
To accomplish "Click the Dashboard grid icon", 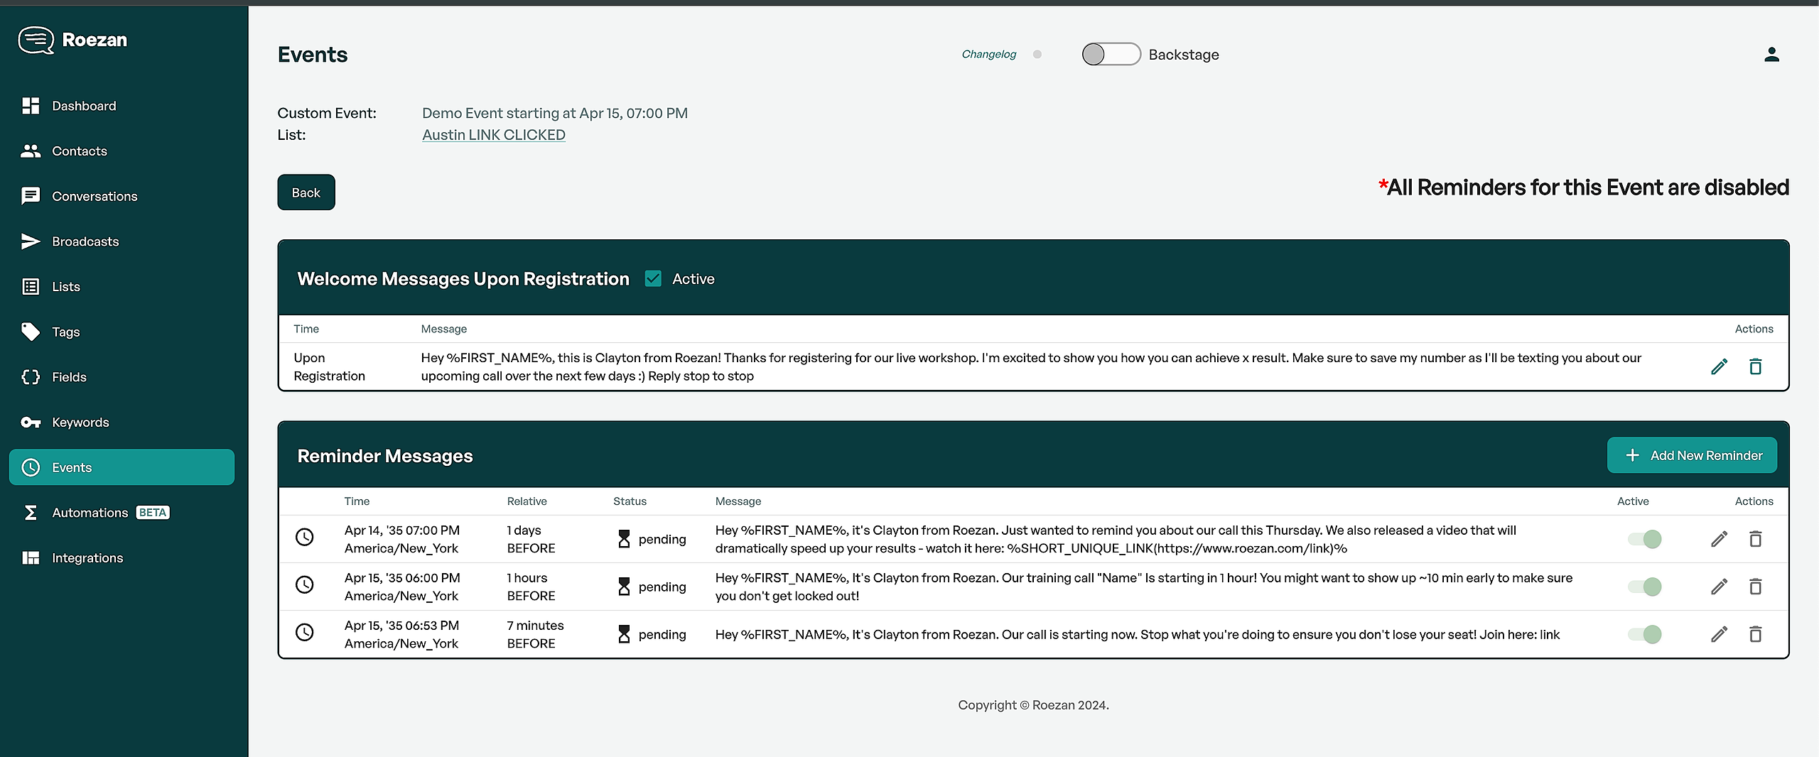I will point(31,106).
